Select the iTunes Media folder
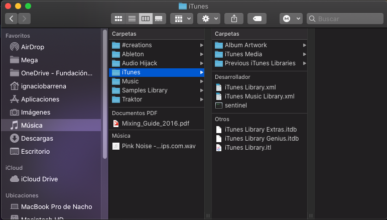 coord(260,54)
